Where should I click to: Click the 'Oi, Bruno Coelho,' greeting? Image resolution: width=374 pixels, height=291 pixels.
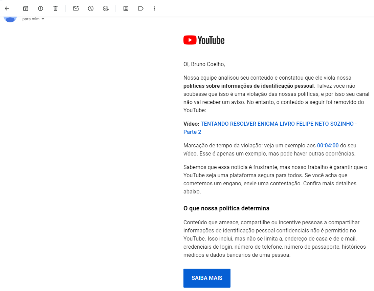point(204,64)
